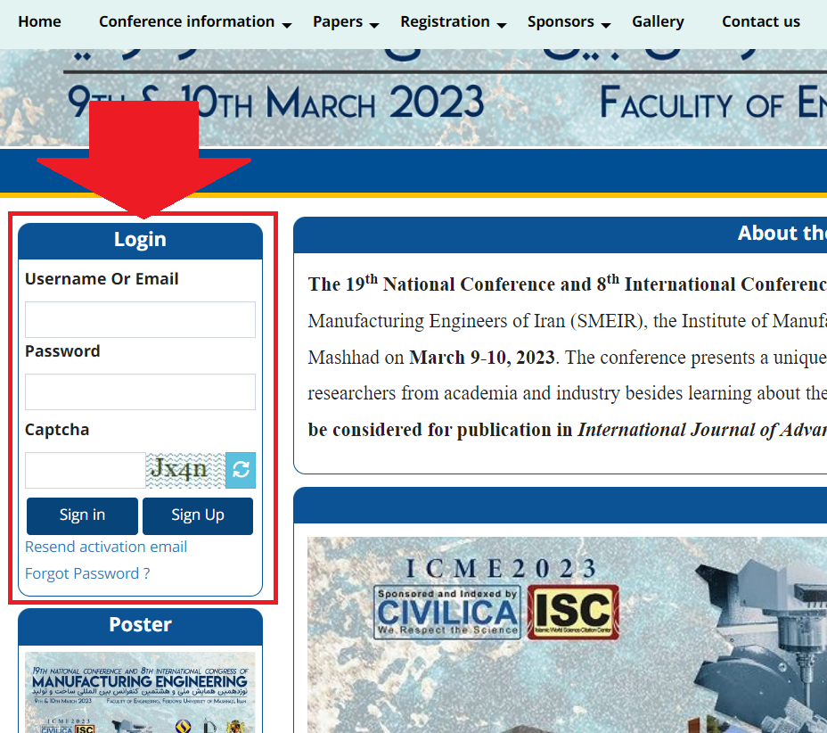Open the Forgot Password link

coord(87,573)
